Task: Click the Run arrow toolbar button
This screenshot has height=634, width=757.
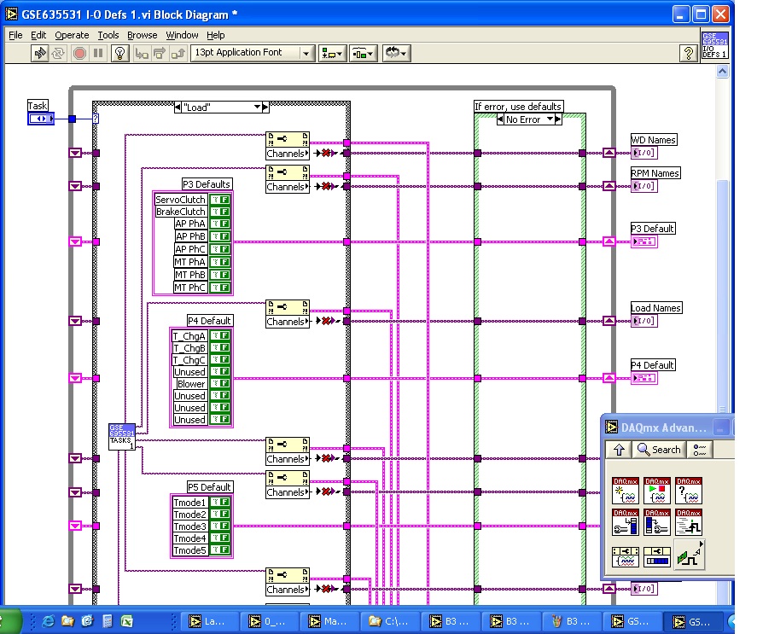Action: click(39, 53)
